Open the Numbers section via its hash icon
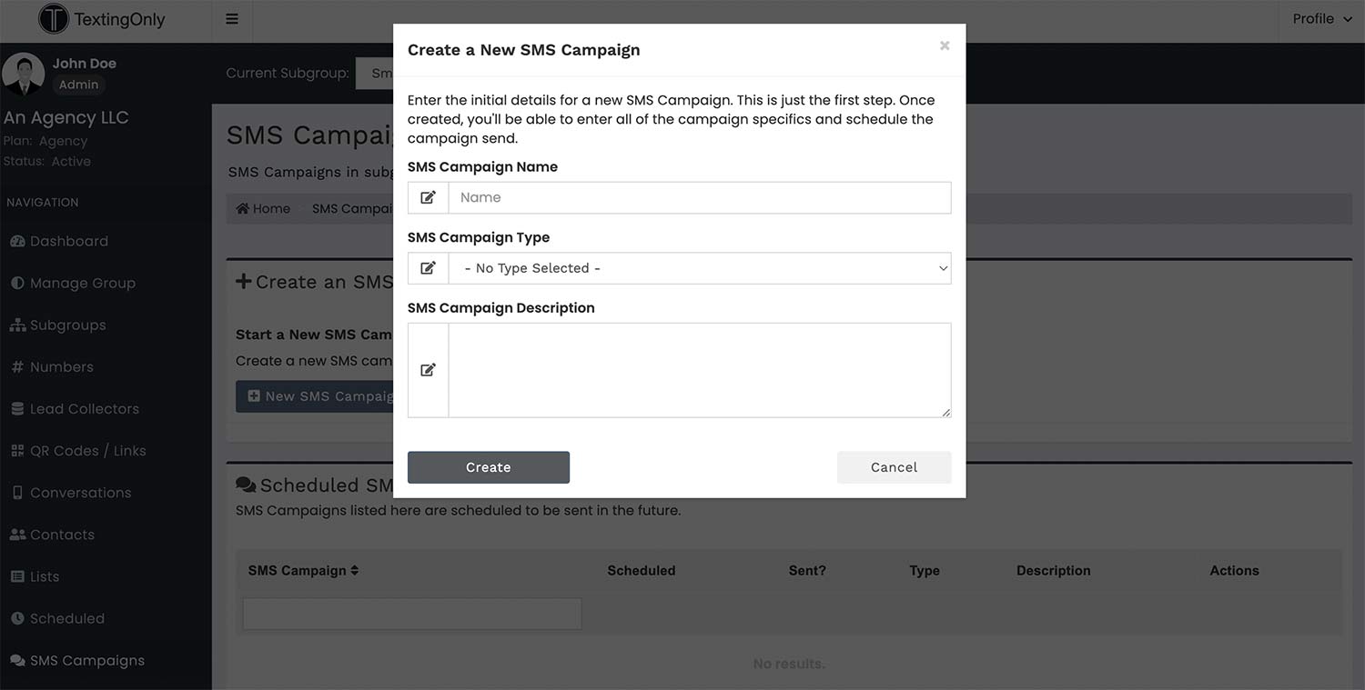The image size is (1365, 690). pyautogui.click(x=17, y=365)
